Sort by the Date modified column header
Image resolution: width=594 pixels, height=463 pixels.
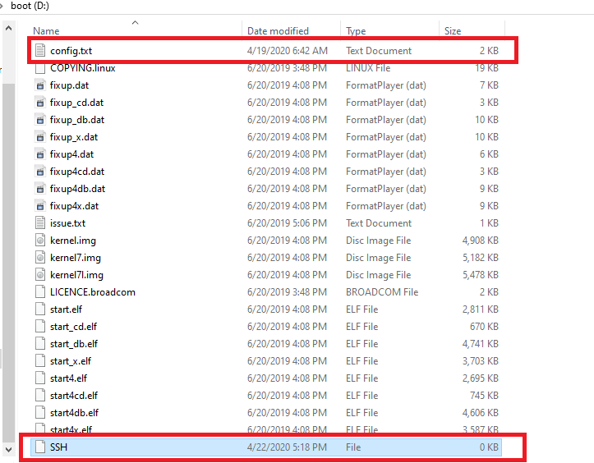coord(278,31)
